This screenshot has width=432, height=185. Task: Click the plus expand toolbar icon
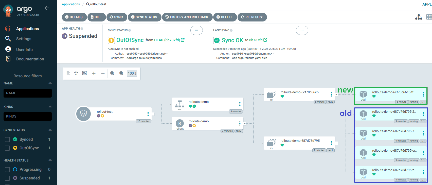[94, 73]
